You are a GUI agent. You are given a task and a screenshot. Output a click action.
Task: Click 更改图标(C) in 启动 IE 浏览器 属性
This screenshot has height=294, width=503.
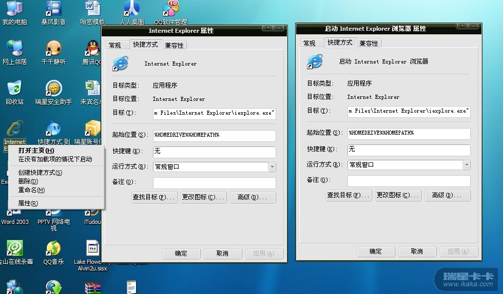398,195
